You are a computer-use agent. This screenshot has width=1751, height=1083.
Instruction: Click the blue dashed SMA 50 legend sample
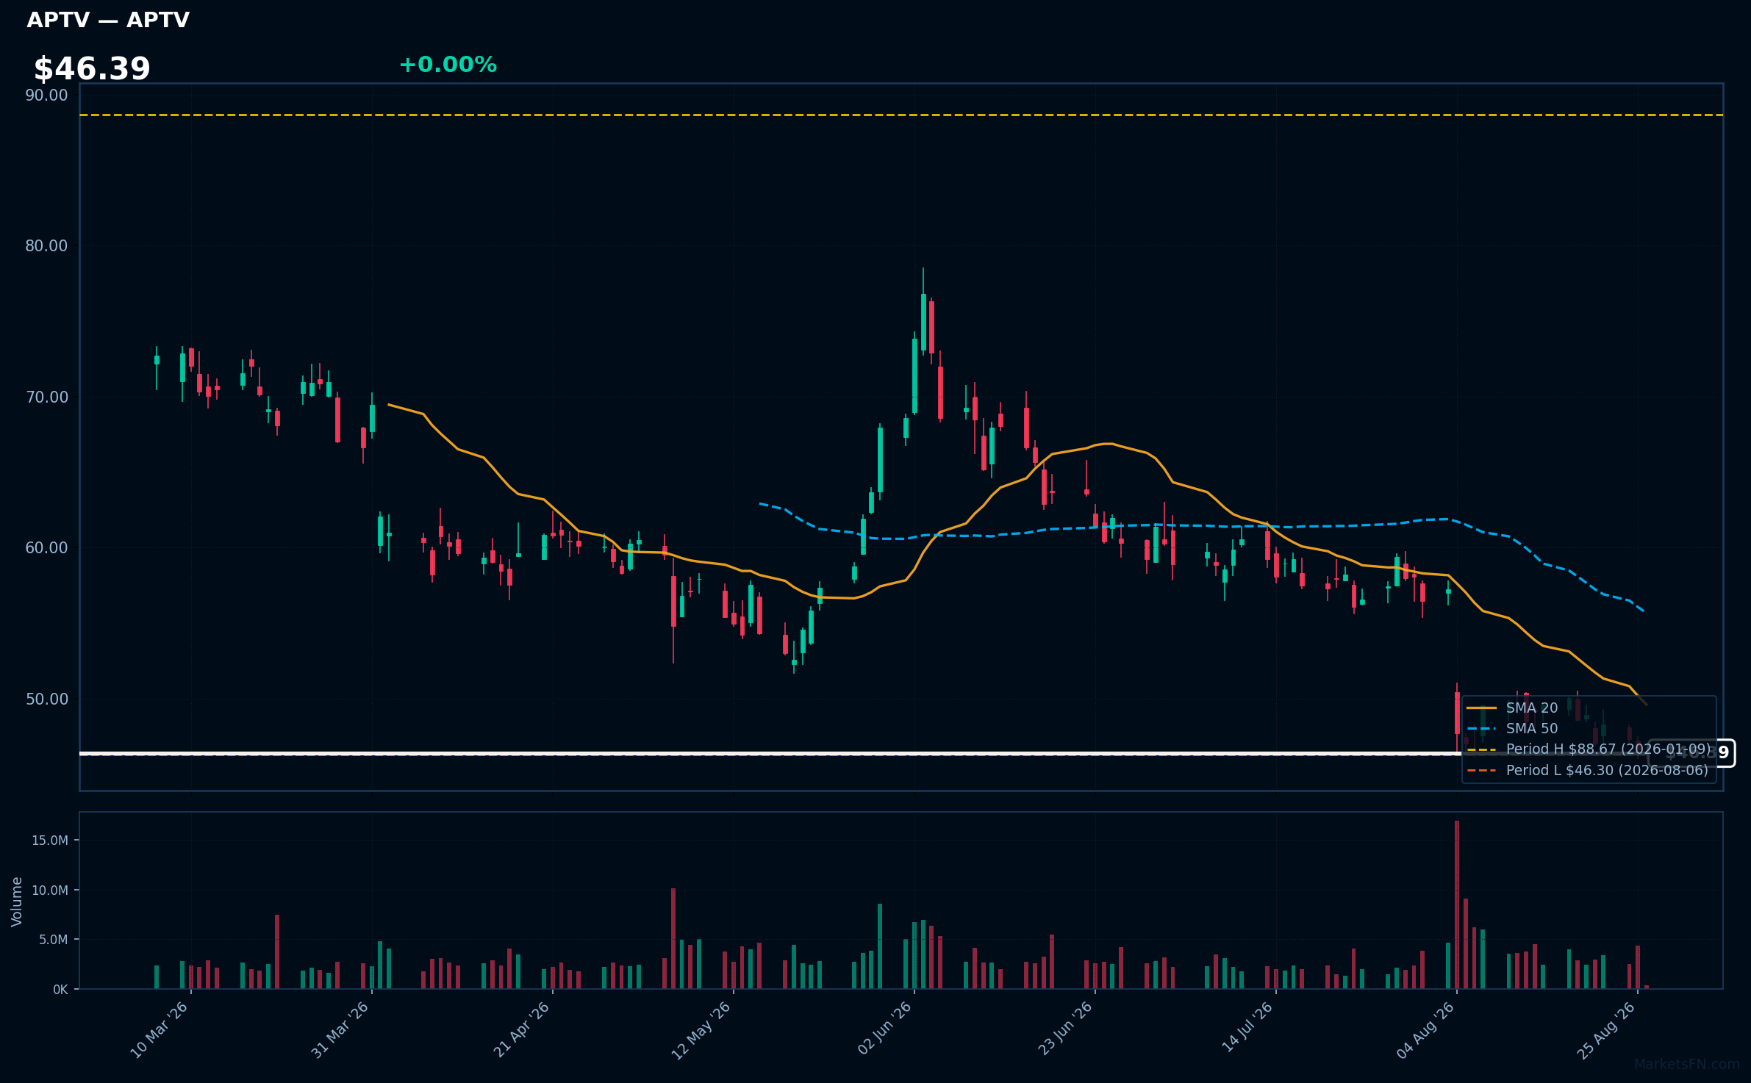1482,729
